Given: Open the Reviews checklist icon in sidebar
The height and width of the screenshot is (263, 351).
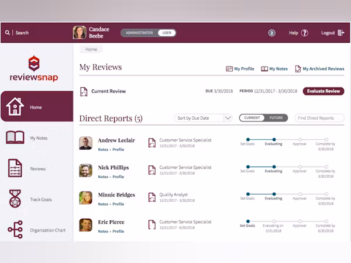Looking at the screenshot, I should point(15,168).
